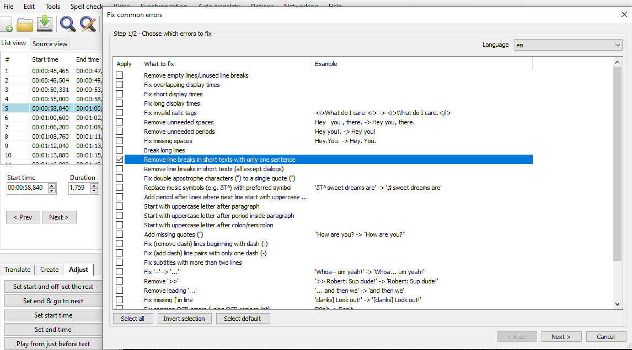632x350 pixels.
Task: Increase Start time with the up spinner
Action: [x=52, y=186]
